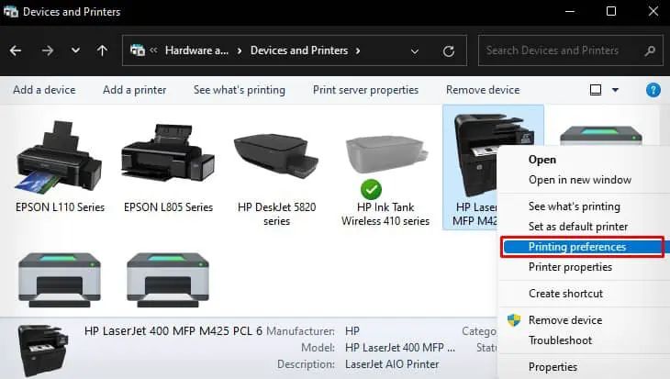This screenshot has width=670, height=379.
Task: Show hidden path via double chevron
Action: point(153,50)
